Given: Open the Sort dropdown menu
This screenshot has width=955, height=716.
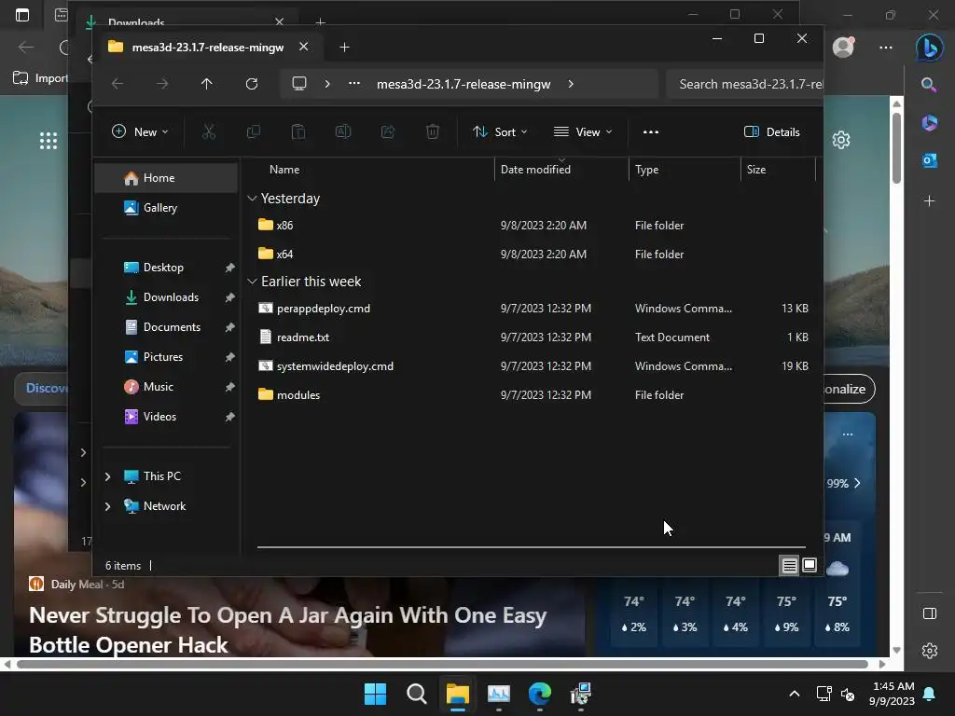Looking at the screenshot, I should pyautogui.click(x=500, y=131).
